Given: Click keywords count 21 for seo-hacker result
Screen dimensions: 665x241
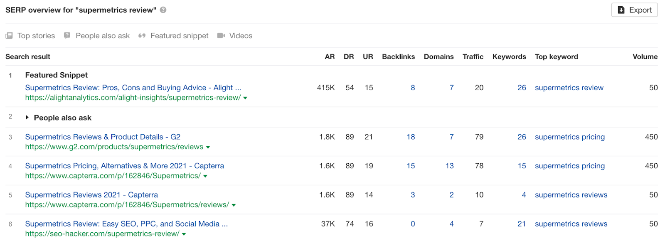Looking at the screenshot, I should pyautogui.click(x=522, y=224).
